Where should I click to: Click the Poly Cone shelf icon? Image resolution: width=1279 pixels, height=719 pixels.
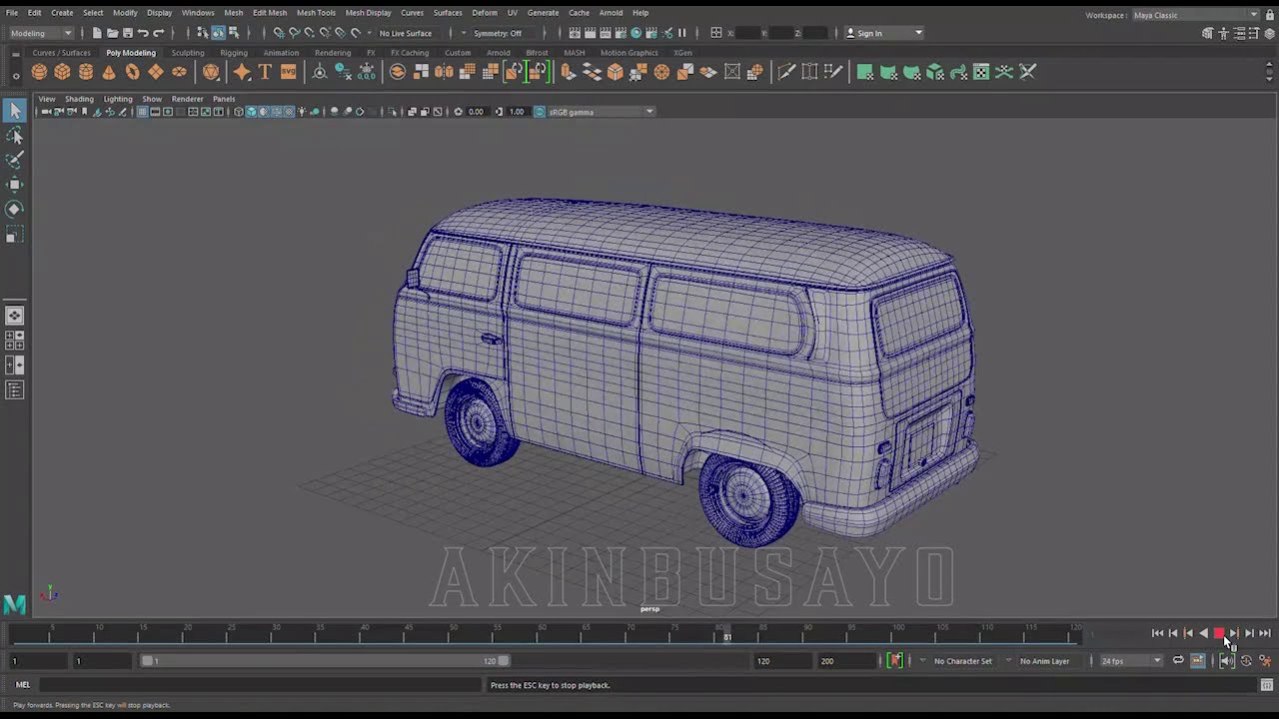(x=109, y=72)
